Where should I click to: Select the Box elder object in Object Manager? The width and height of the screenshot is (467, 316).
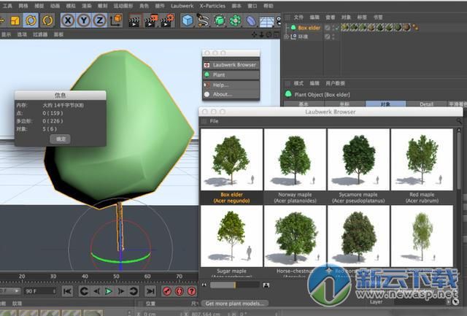(x=309, y=28)
